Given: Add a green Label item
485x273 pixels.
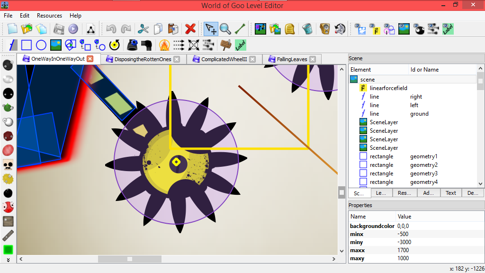Looking at the screenshot, I should pos(240,45).
